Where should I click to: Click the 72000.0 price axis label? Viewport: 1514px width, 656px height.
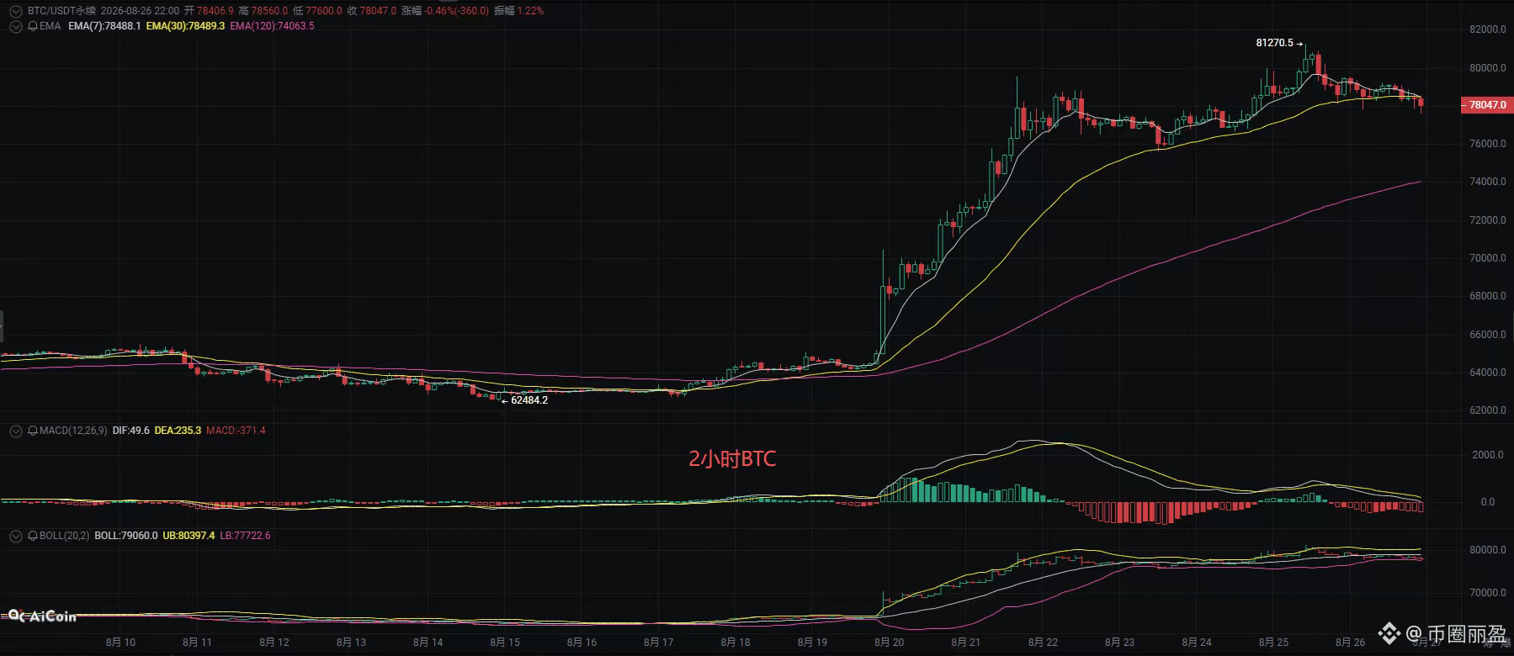click(x=1488, y=220)
